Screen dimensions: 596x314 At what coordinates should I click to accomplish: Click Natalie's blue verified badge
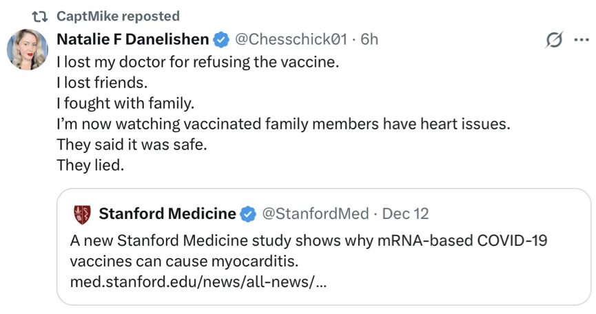tap(221, 39)
